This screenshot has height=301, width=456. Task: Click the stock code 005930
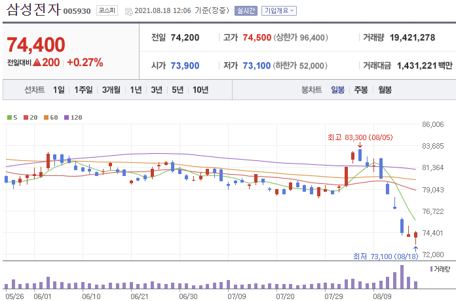pyautogui.click(x=77, y=11)
